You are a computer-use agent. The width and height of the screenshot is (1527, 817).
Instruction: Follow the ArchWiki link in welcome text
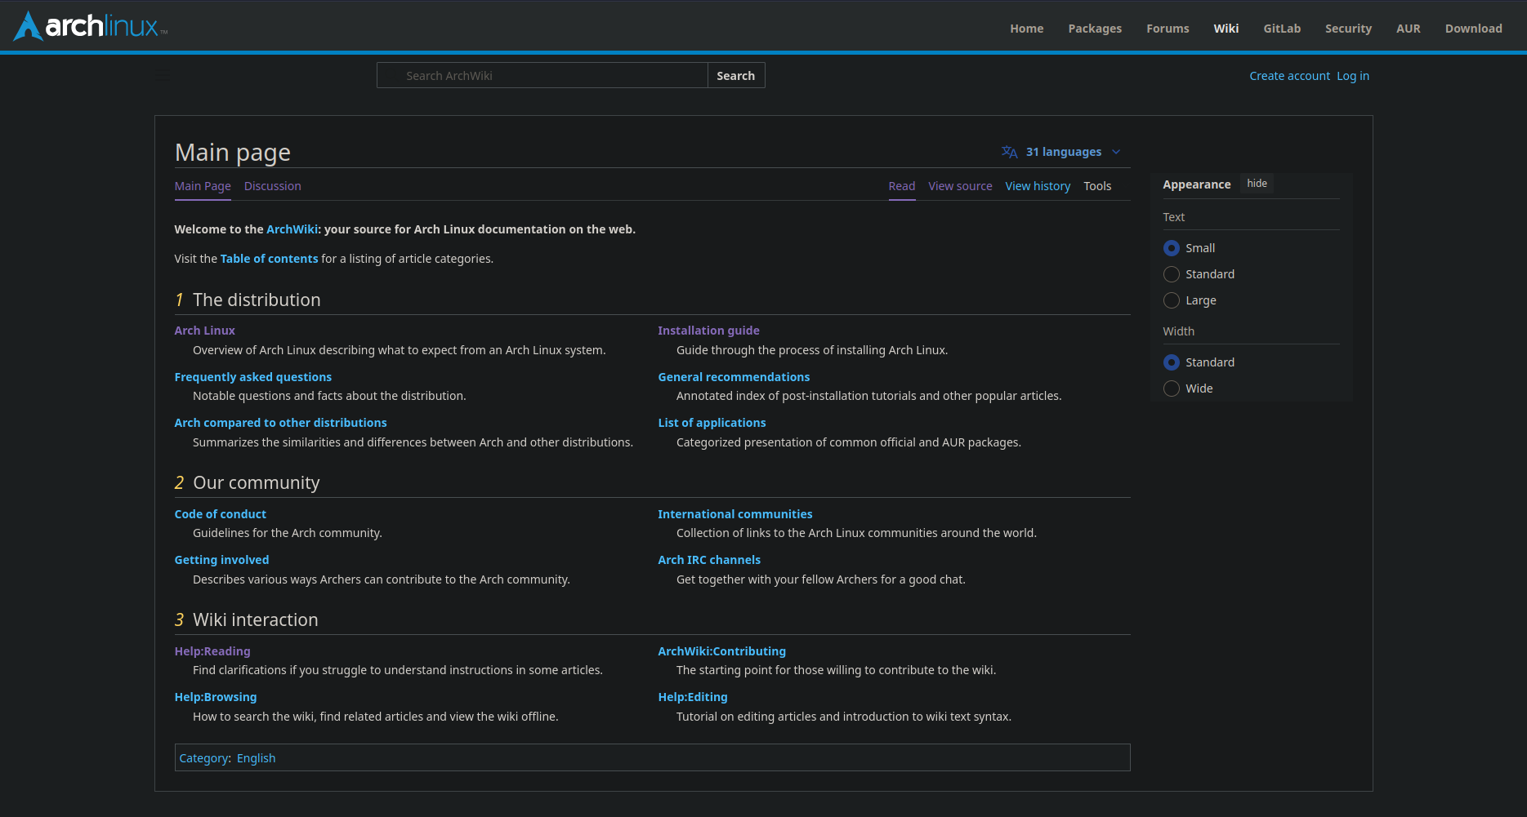point(292,229)
